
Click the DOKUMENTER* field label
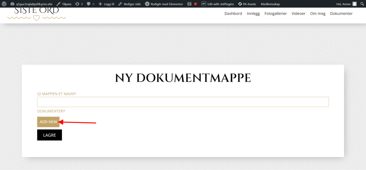51,111
